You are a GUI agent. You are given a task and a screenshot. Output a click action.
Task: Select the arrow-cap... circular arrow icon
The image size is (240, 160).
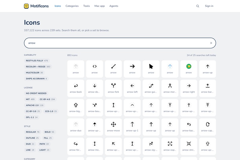point(208,127)
